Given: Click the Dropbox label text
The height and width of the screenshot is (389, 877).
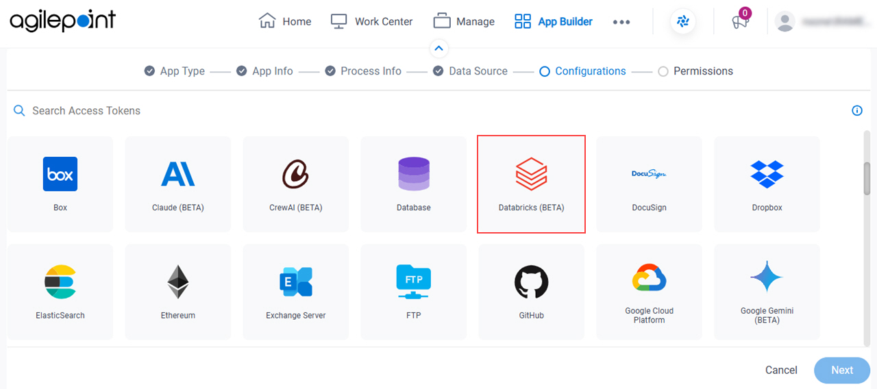Looking at the screenshot, I should pyautogui.click(x=767, y=208).
